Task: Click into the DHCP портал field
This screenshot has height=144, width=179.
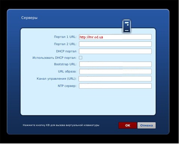Action: [x=115, y=51]
